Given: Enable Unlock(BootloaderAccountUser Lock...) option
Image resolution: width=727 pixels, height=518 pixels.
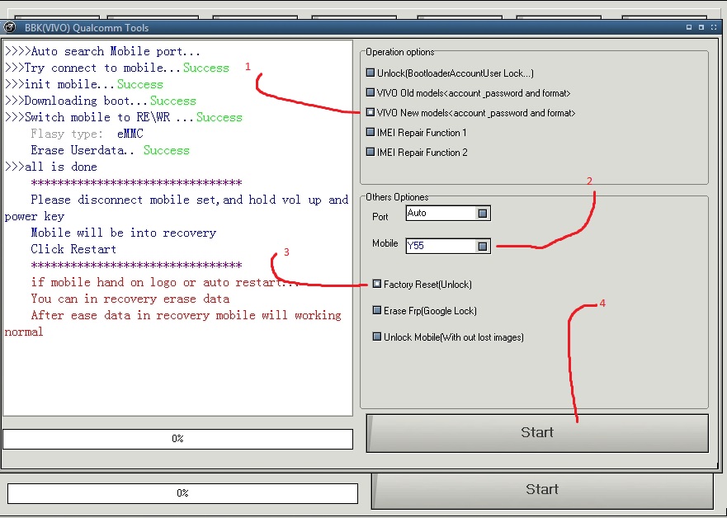Looking at the screenshot, I should (370, 73).
